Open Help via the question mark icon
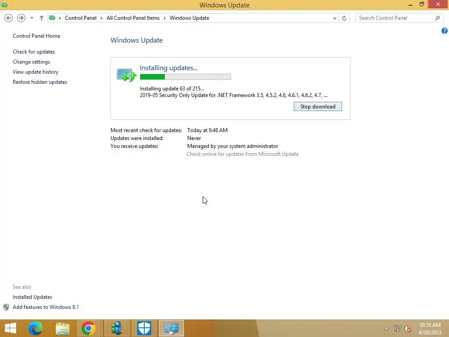Viewport: 449px width, 337px height. pos(445,31)
